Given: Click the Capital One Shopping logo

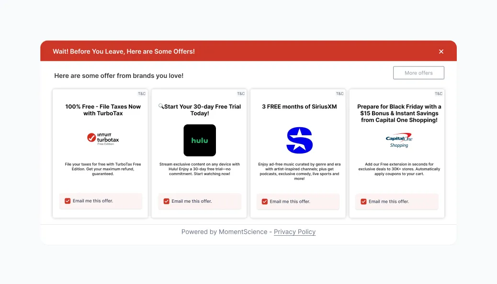Looking at the screenshot, I should [399, 140].
